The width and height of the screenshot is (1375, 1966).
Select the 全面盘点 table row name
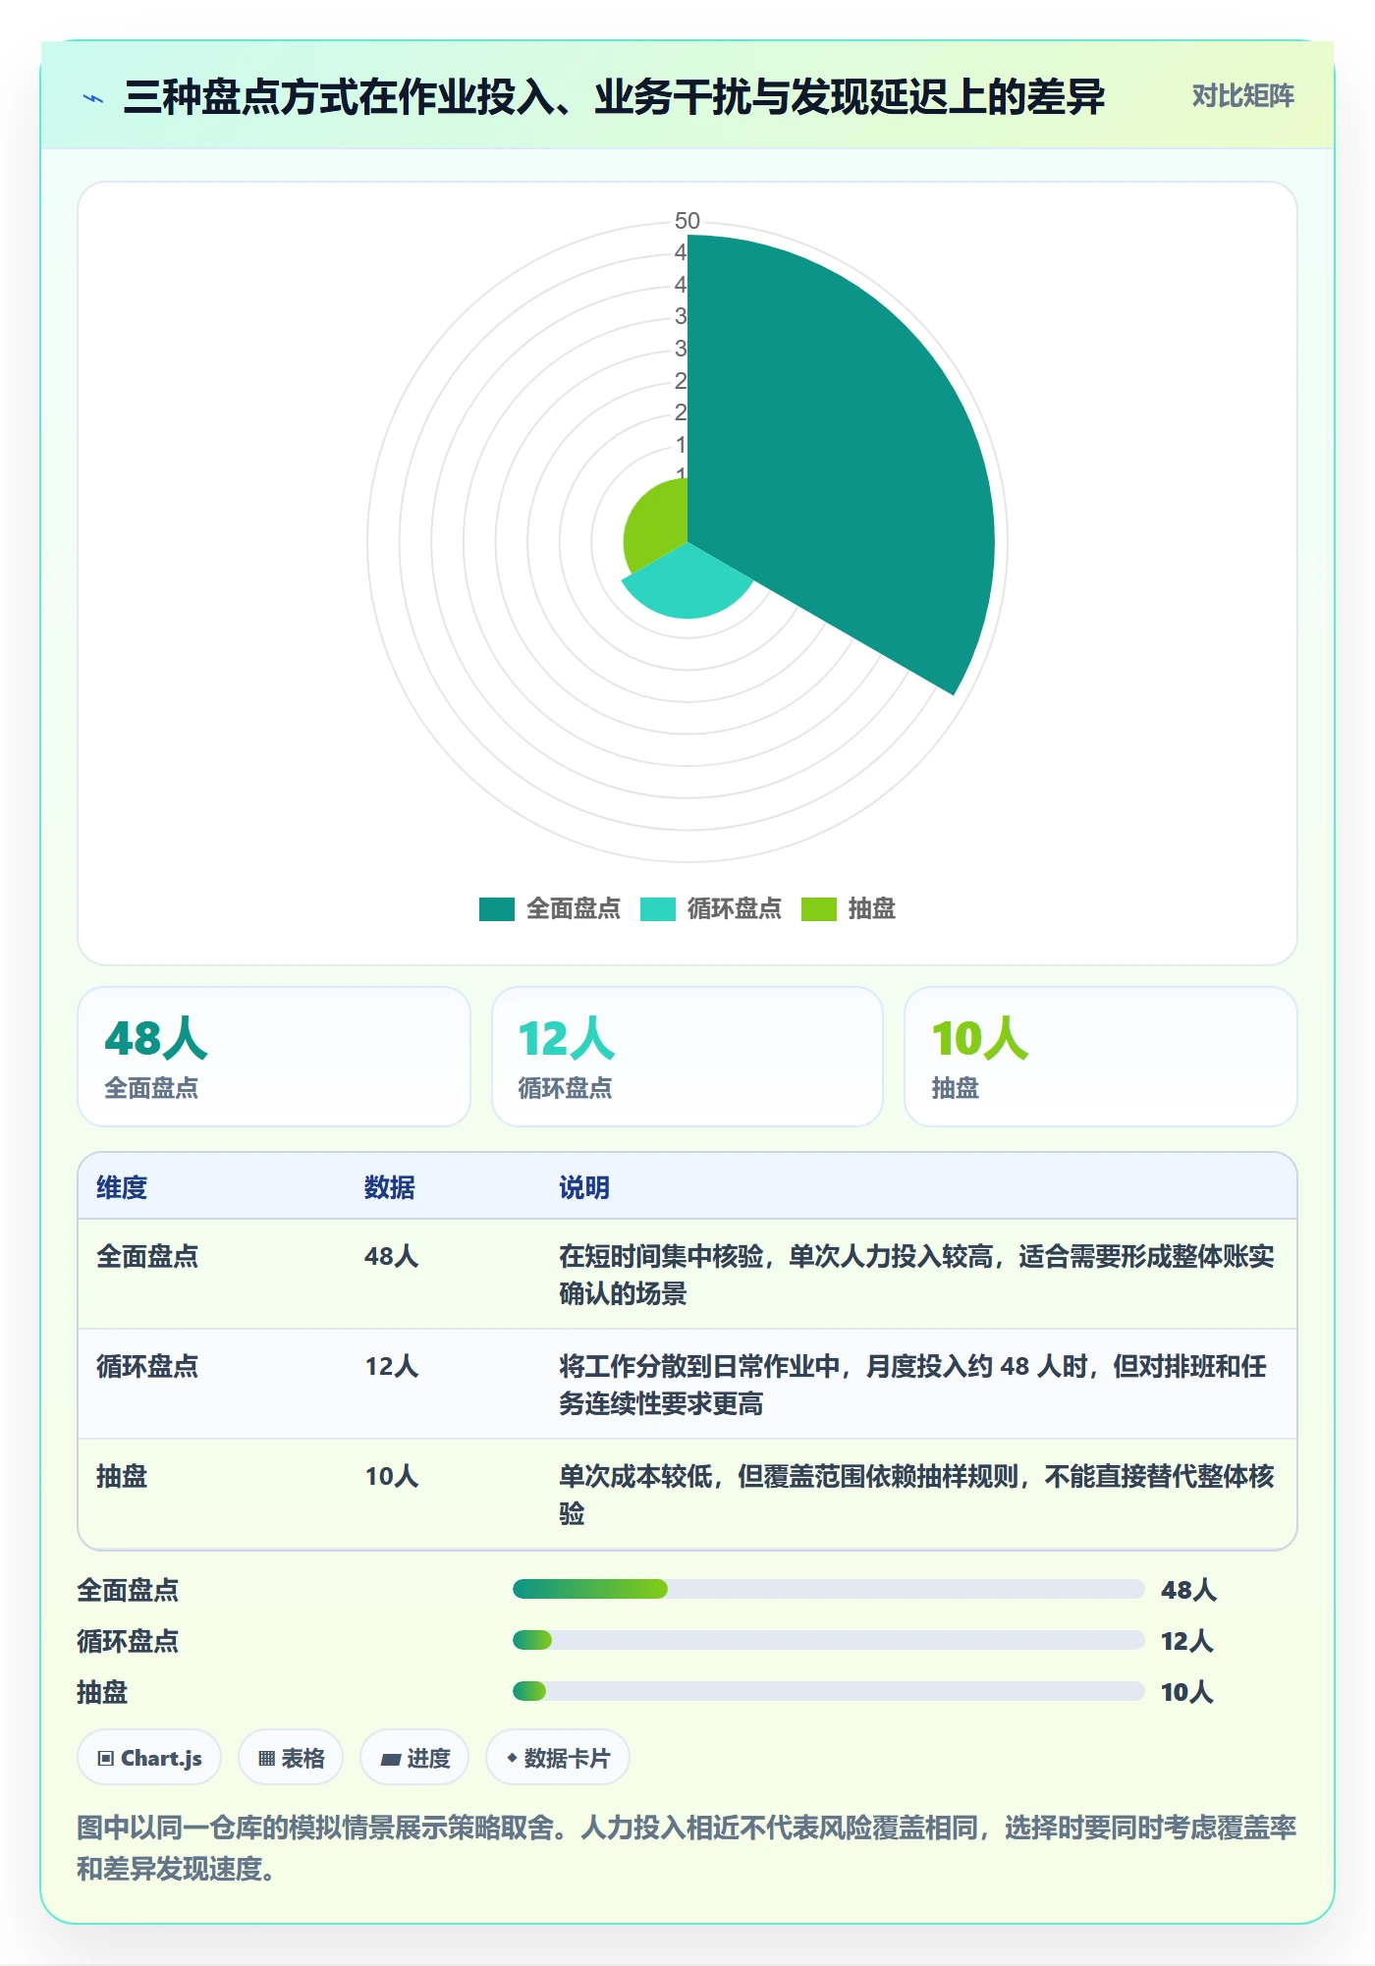coord(147,1256)
